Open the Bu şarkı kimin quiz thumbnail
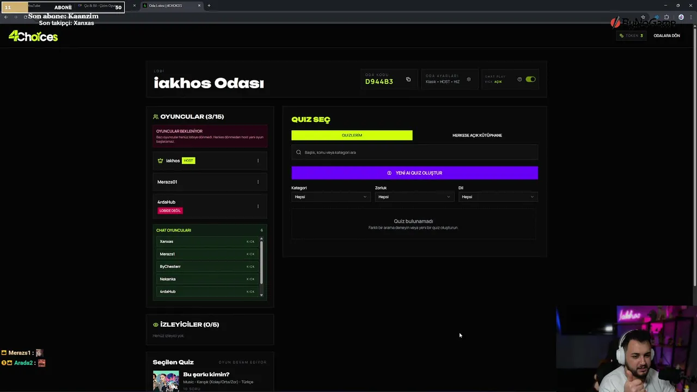This screenshot has height=392, width=697. click(166, 381)
